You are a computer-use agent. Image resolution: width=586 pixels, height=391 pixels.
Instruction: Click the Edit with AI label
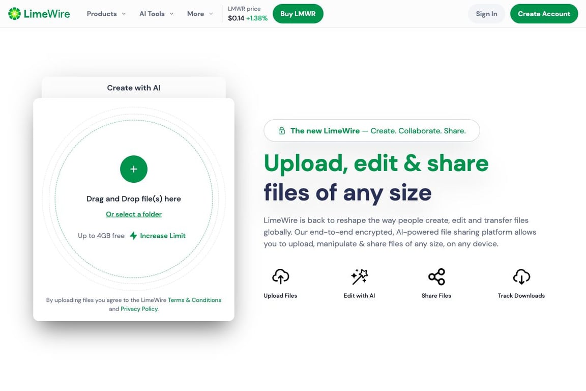(x=359, y=296)
